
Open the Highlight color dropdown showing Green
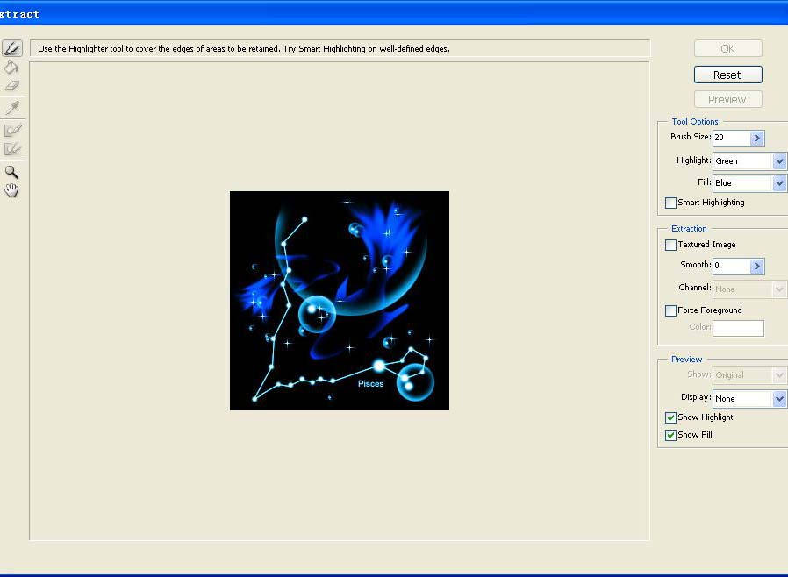click(779, 161)
